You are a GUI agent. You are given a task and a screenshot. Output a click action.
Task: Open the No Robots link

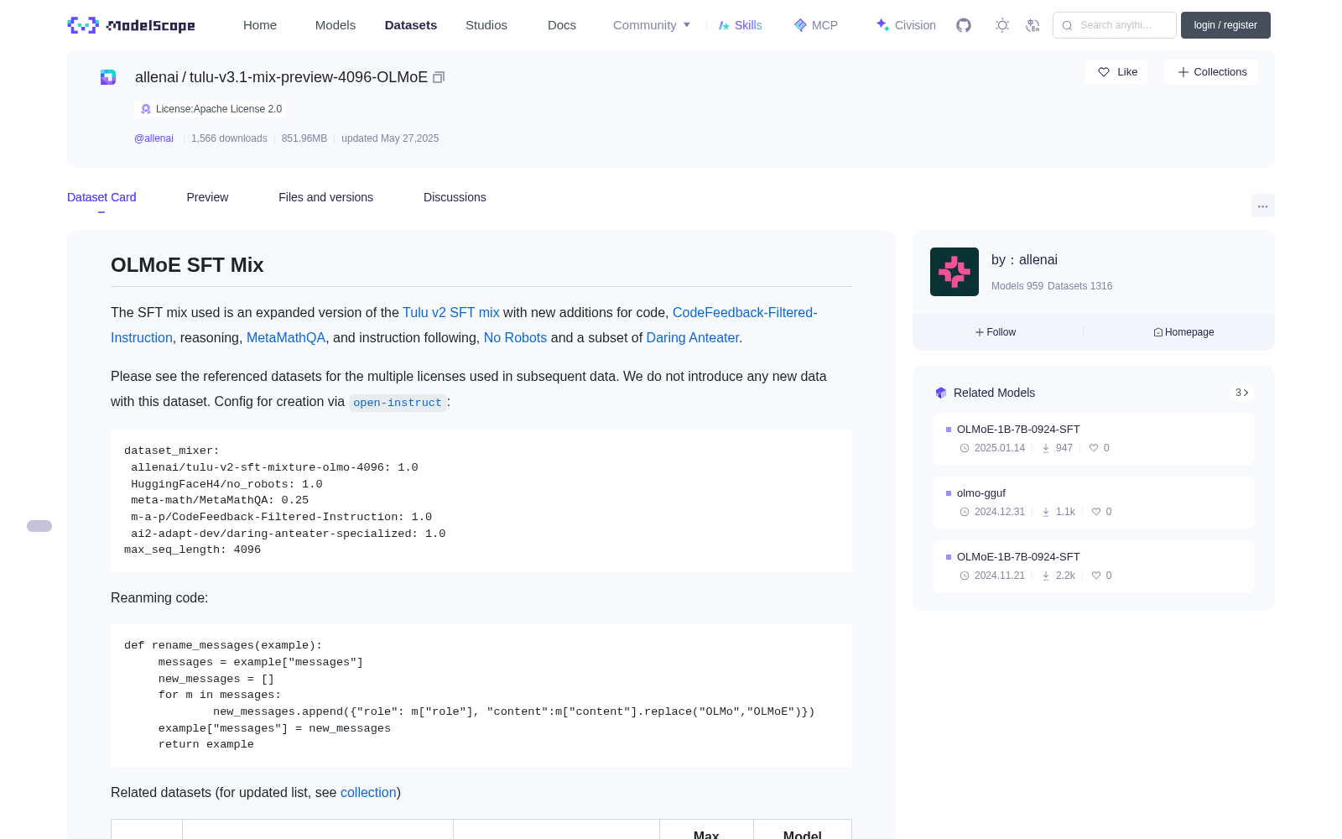tap(515, 337)
